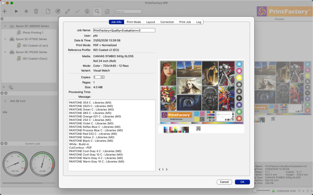Viewport: 313px width, 195px height.
Task: Go to previous page with left chevron
Action: tap(160, 169)
